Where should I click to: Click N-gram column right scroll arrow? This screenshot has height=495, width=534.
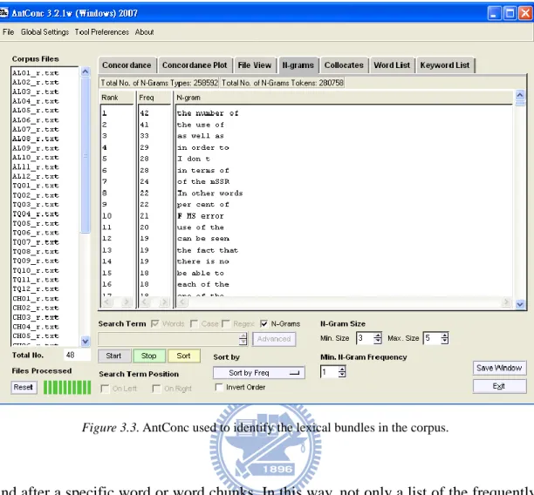coord(506,302)
